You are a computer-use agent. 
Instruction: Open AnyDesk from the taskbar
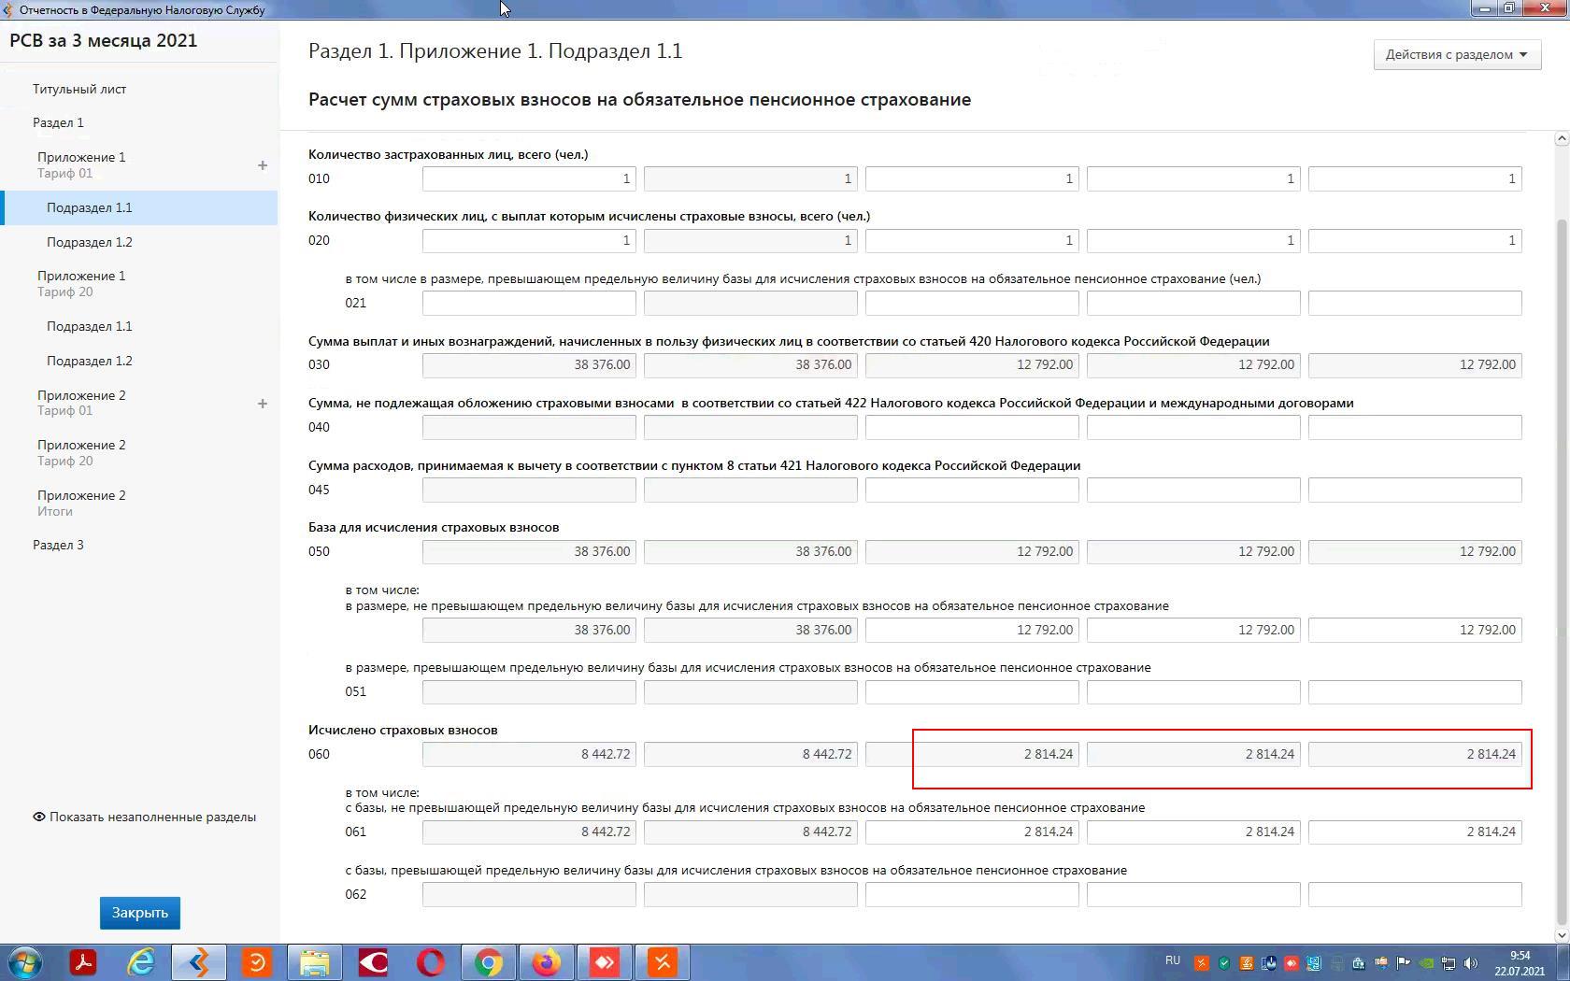[x=605, y=962]
